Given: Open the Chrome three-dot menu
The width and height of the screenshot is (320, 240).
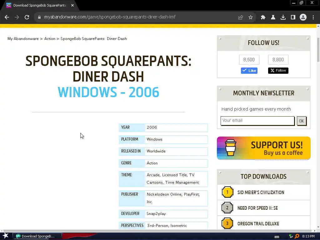Looking at the screenshot, I should tap(313, 17).
